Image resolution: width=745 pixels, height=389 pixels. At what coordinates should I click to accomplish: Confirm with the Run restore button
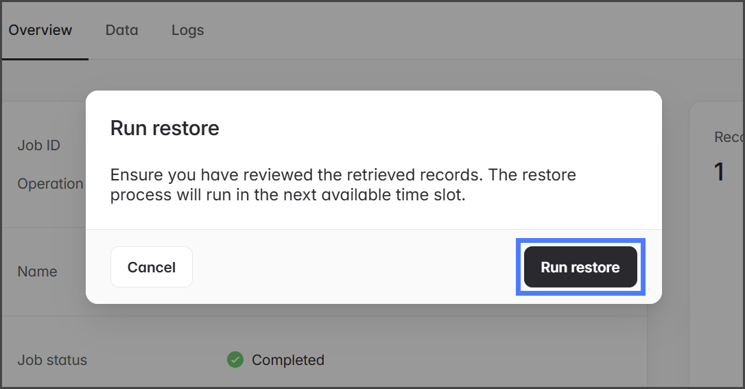(x=580, y=267)
